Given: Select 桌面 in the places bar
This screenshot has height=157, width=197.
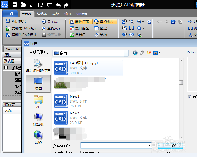Looking at the screenshot, I should 38,84.
